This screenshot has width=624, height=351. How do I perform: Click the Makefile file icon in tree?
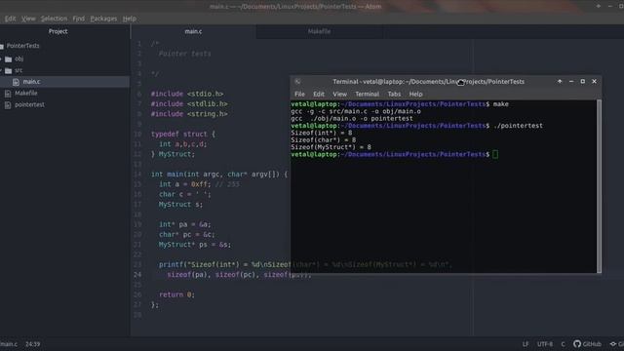pos(8,94)
